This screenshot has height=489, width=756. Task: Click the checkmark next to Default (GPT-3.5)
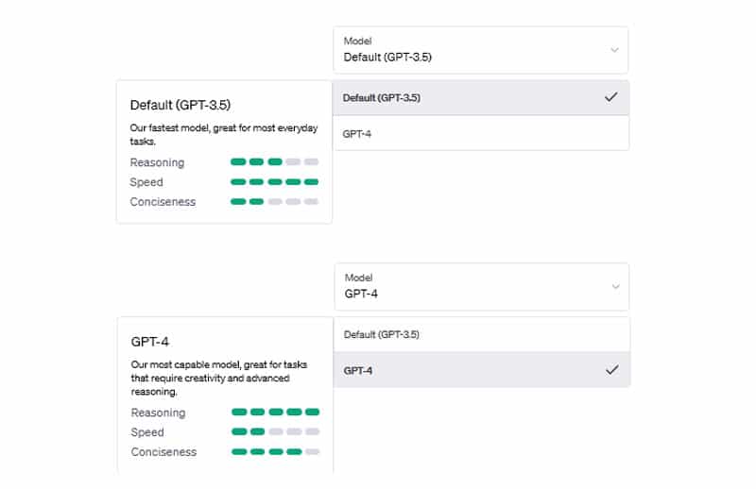click(x=610, y=97)
